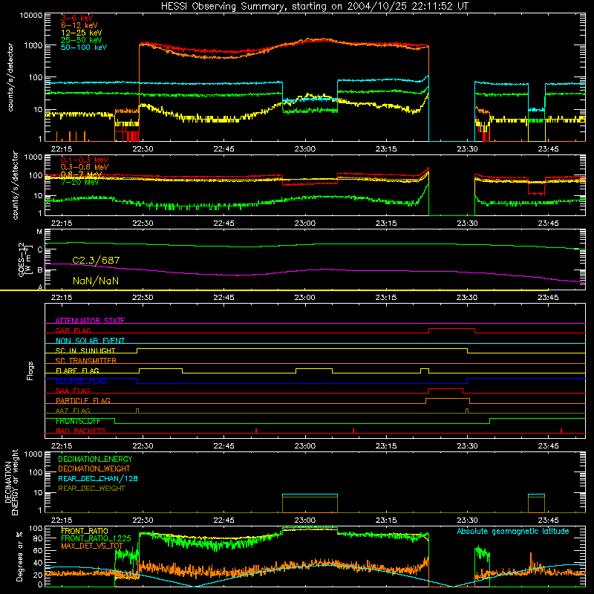This screenshot has width=594, height=594.
Task: Click the B class tick on GOES axis
Action: click(x=40, y=270)
